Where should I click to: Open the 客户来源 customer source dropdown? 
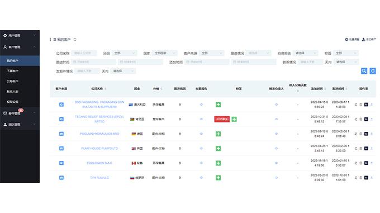(212, 53)
